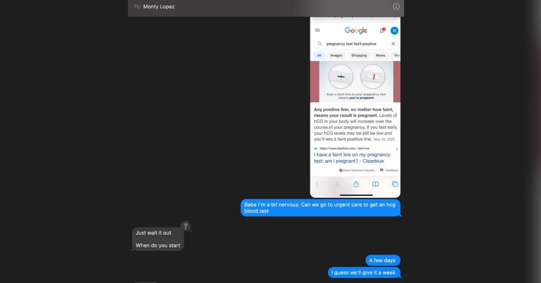Tap the Google hamburger menu icon

point(317,30)
